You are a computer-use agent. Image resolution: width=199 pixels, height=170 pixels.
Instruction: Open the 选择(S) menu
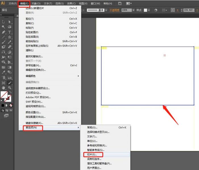pyautogui.click(x=59, y=3)
